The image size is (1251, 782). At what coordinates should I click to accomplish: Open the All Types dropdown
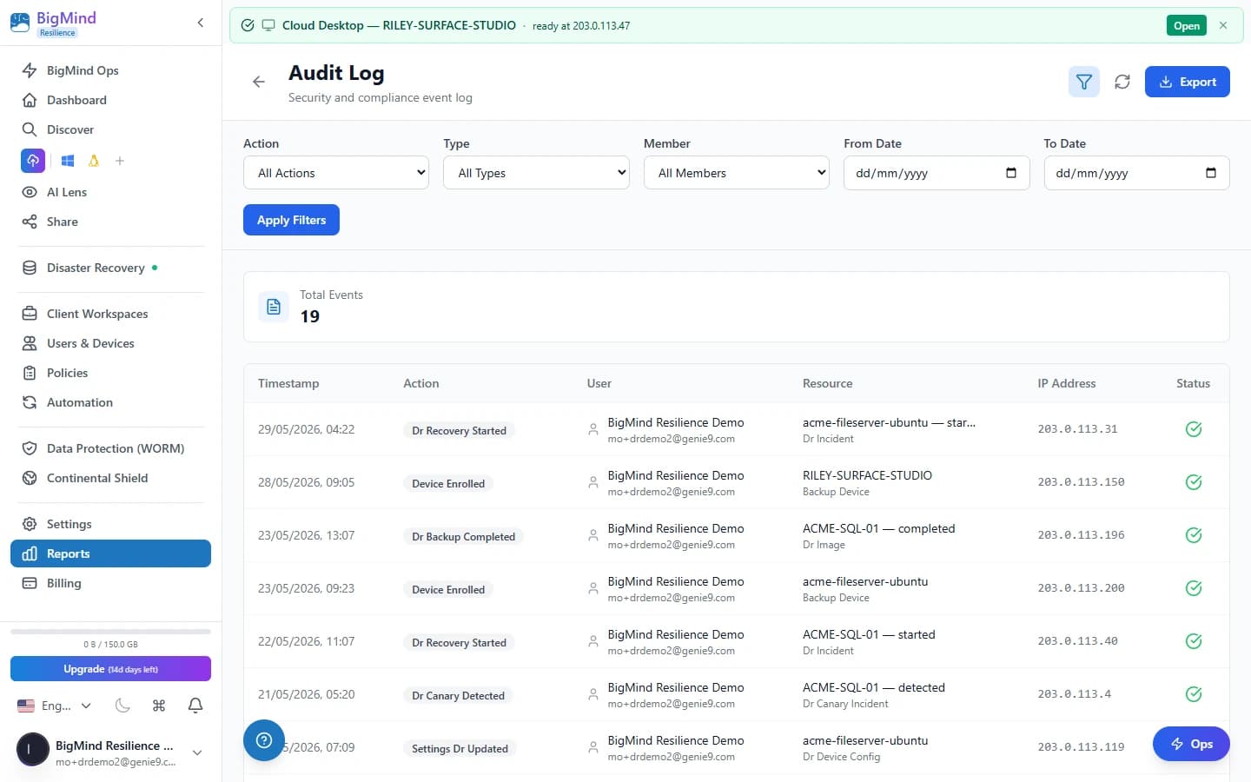[536, 173]
